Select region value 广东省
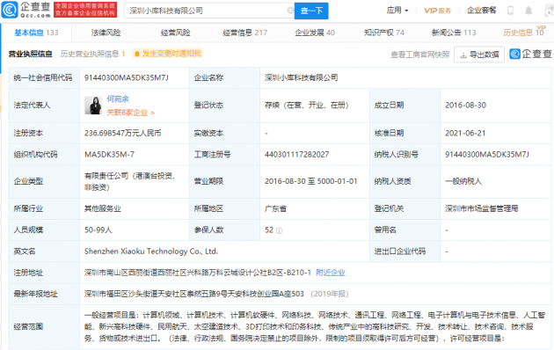Image resolution: width=554 pixels, height=350 pixels. (x=275, y=208)
